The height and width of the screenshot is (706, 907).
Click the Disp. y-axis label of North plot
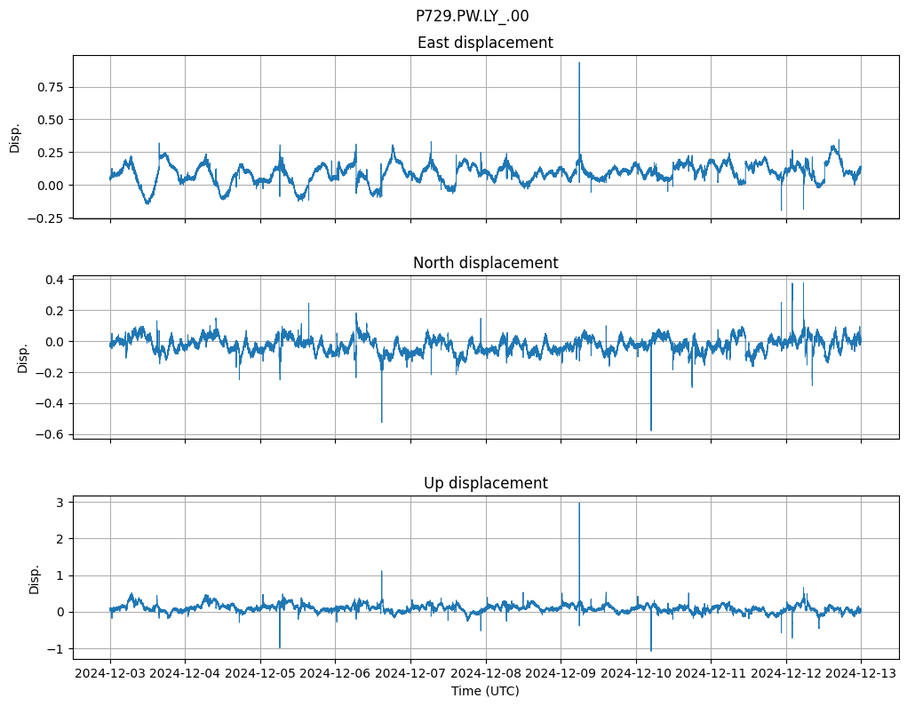[23, 357]
